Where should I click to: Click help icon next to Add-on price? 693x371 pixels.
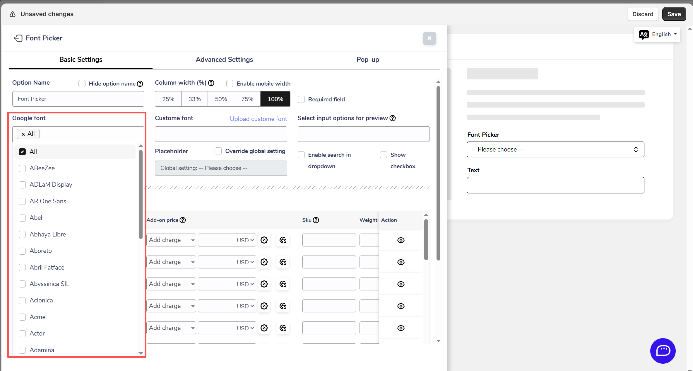tap(183, 220)
